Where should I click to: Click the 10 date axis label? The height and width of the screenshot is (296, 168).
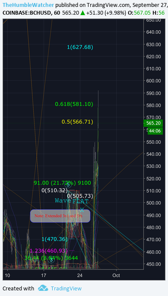coord(8,275)
